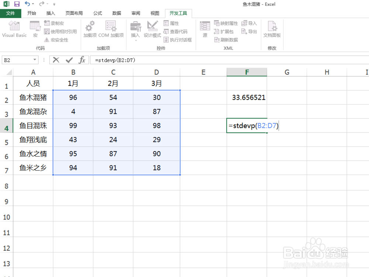The image size is (369, 277).
Task: Click cell with 鱼水之情
Action: (x=33, y=154)
